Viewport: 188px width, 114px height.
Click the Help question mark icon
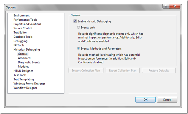166,6
